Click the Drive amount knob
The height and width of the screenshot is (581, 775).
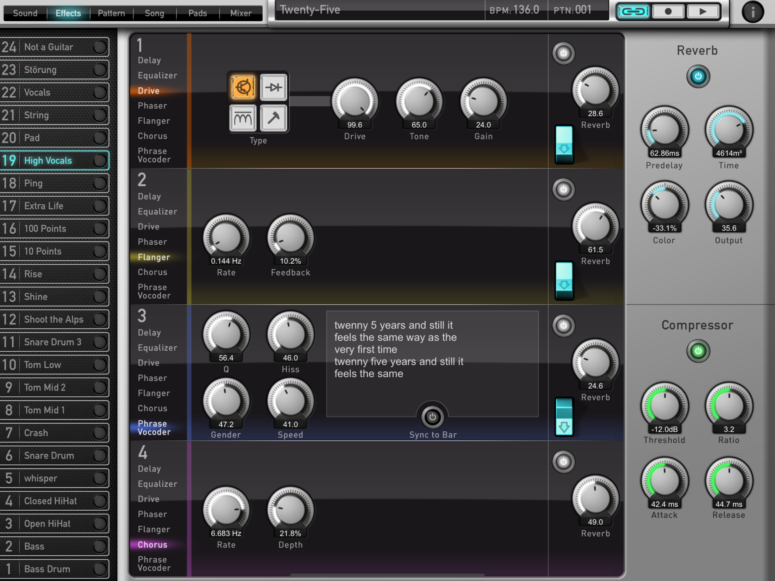pyautogui.click(x=355, y=101)
